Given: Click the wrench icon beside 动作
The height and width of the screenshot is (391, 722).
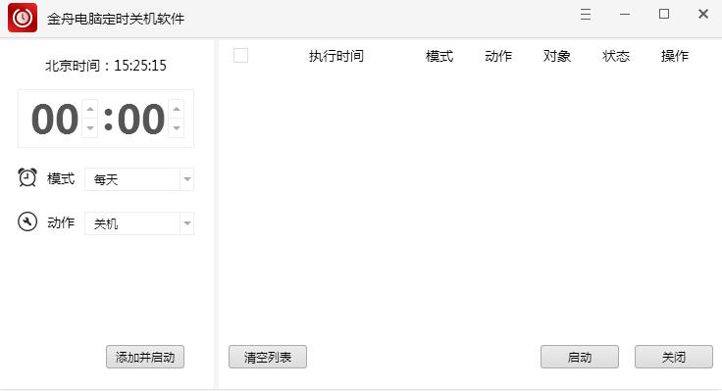Looking at the screenshot, I should 27,221.
